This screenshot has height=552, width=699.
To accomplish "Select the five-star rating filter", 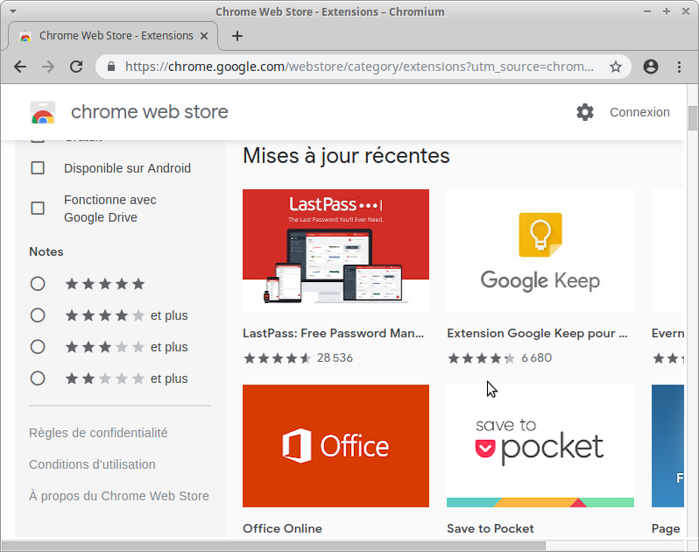I will (38, 284).
